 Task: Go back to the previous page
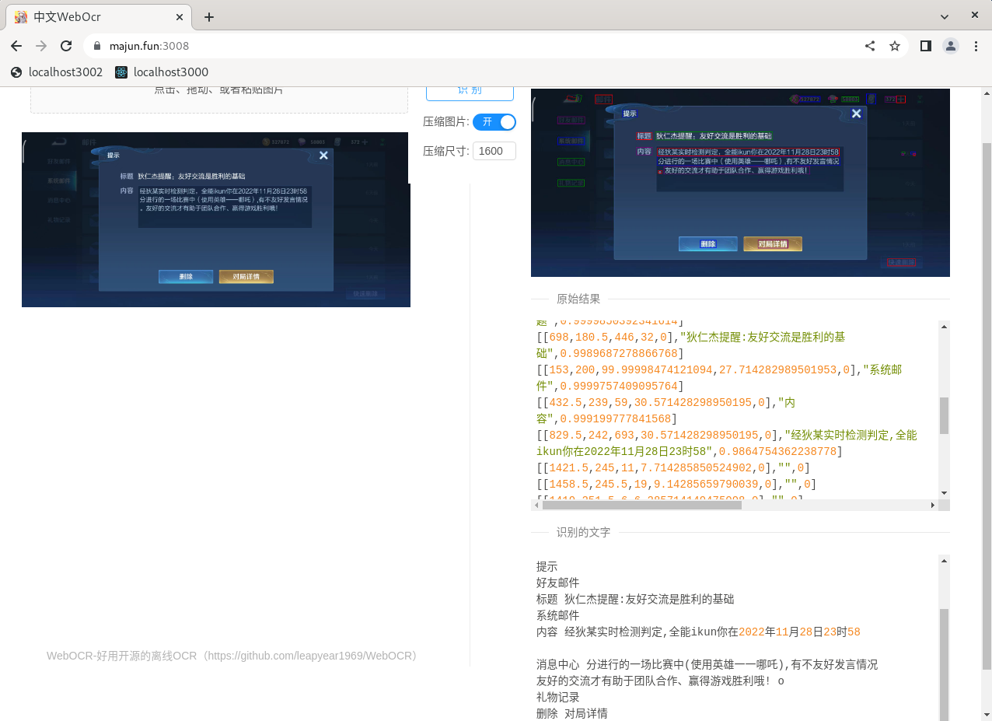point(16,46)
